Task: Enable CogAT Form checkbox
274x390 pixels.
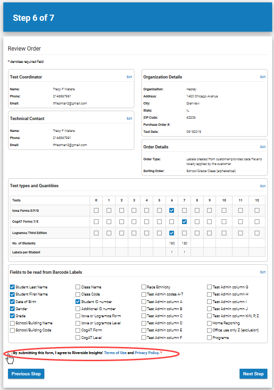Action: (x=78, y=330)
